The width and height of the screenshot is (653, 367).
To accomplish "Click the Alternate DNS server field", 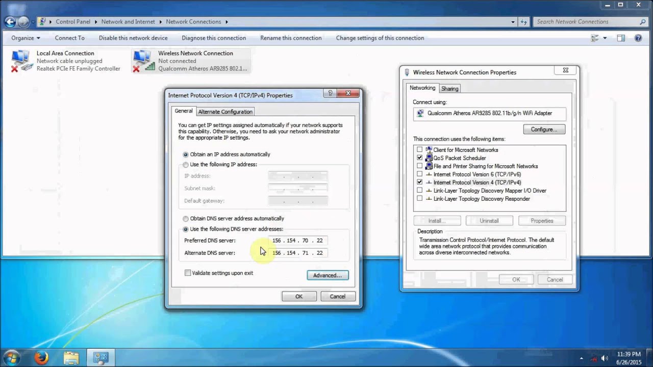I will [x=298, y=253].
